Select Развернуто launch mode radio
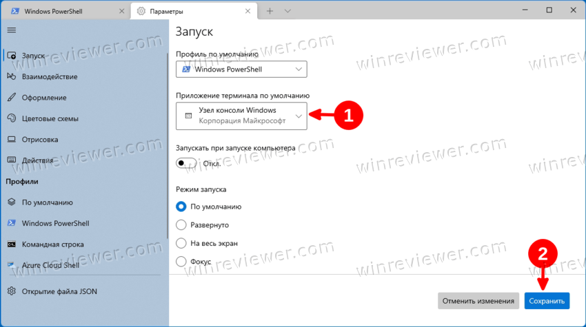 (x=181, y=224)
